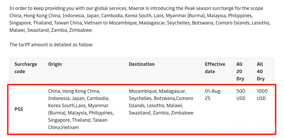Select the 1000 USD rate cell
Image resolution: width=284 pixels, height=138 pixels.
click(x=262, y=95)
